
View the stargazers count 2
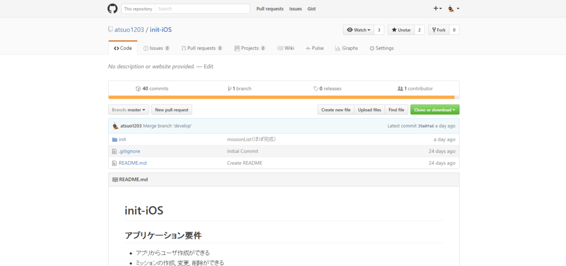(420, 30)
